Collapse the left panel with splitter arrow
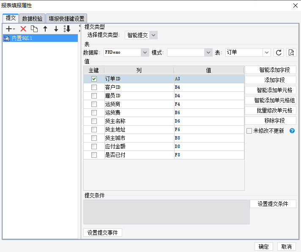Viewport: 301px width, 252px height. point(79,26)
